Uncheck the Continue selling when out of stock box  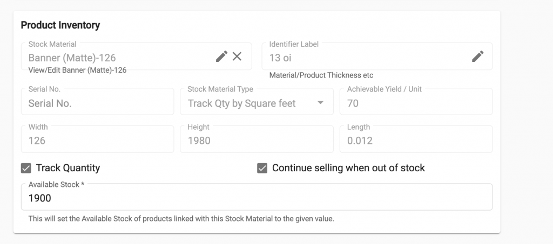[262, 168]
